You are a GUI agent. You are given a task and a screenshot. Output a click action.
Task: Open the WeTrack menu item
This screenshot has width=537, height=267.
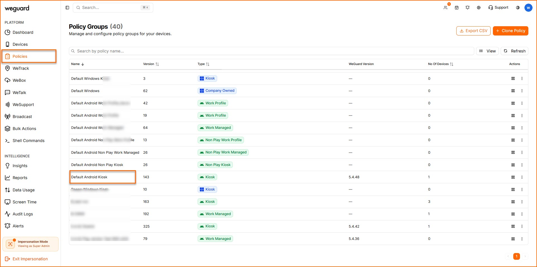click(x=21, y=68)
